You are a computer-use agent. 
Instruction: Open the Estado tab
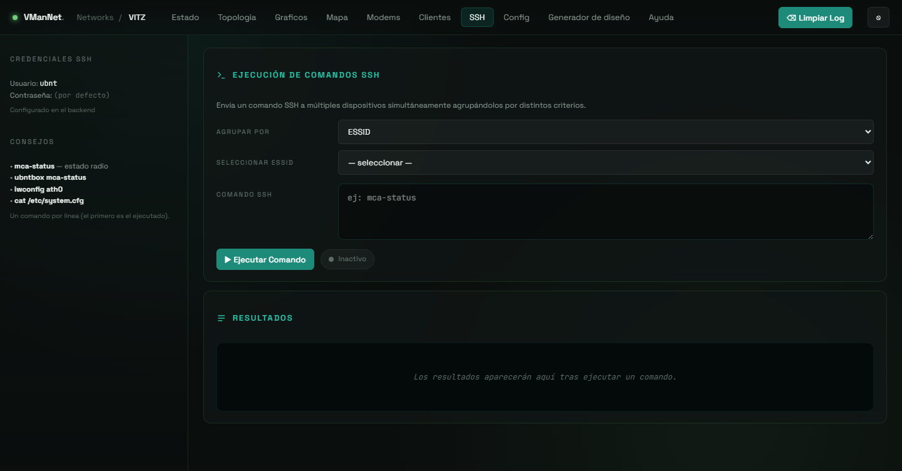[185, 18]
